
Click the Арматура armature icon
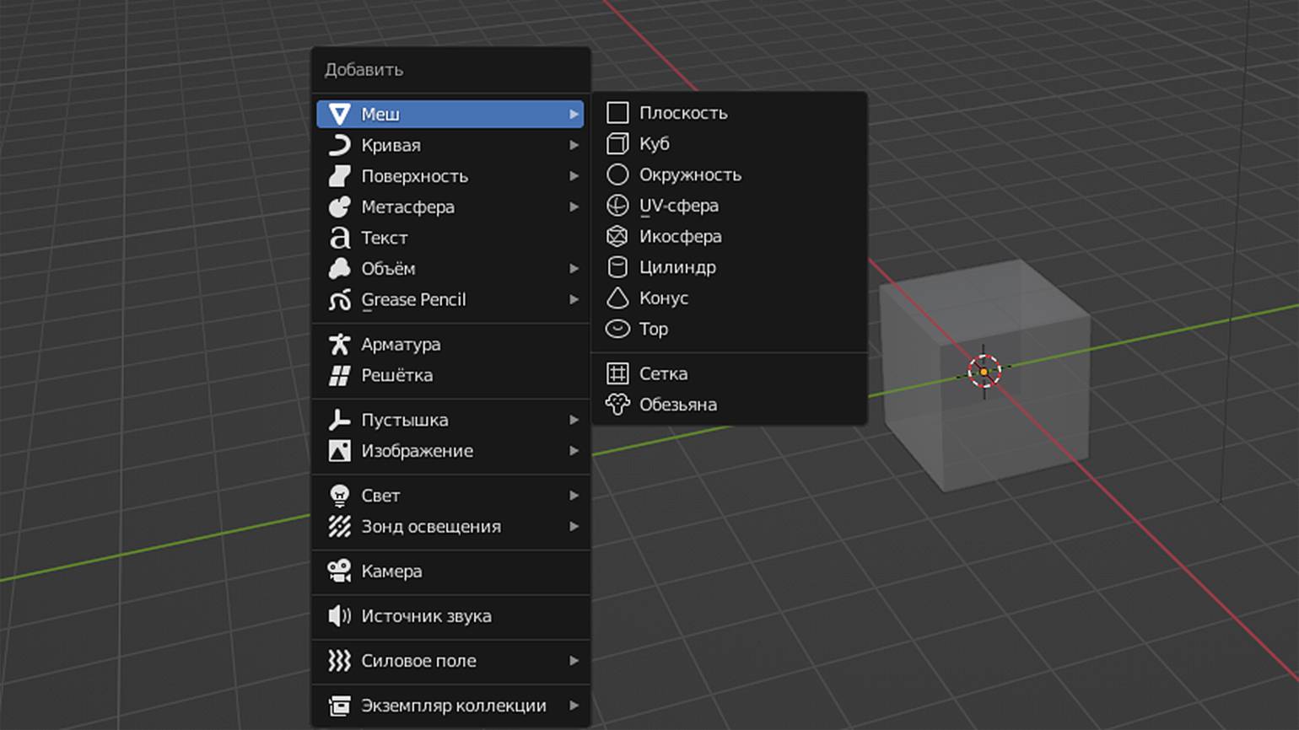tap(339, 345)
